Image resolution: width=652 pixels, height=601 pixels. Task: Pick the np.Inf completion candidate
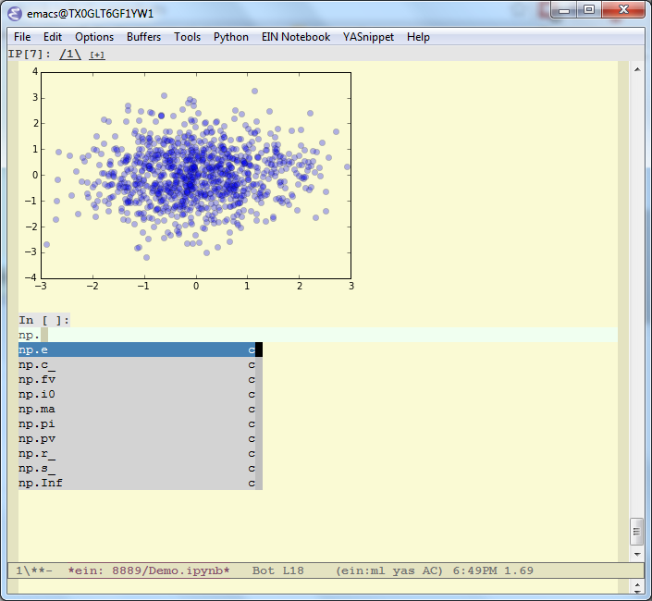point(41,483)
